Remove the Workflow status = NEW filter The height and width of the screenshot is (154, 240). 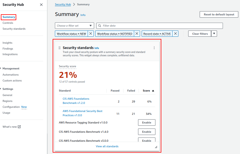[x=91, y=34]
